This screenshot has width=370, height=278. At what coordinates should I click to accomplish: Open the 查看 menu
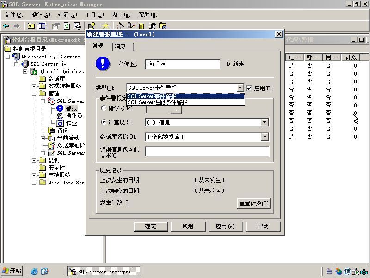(68, 15)
